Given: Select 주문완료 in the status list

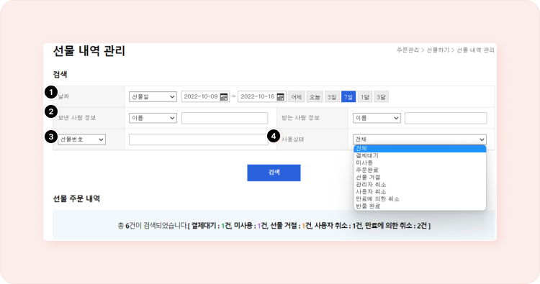Looking at the screenshot, I should (x=420, y=170).
